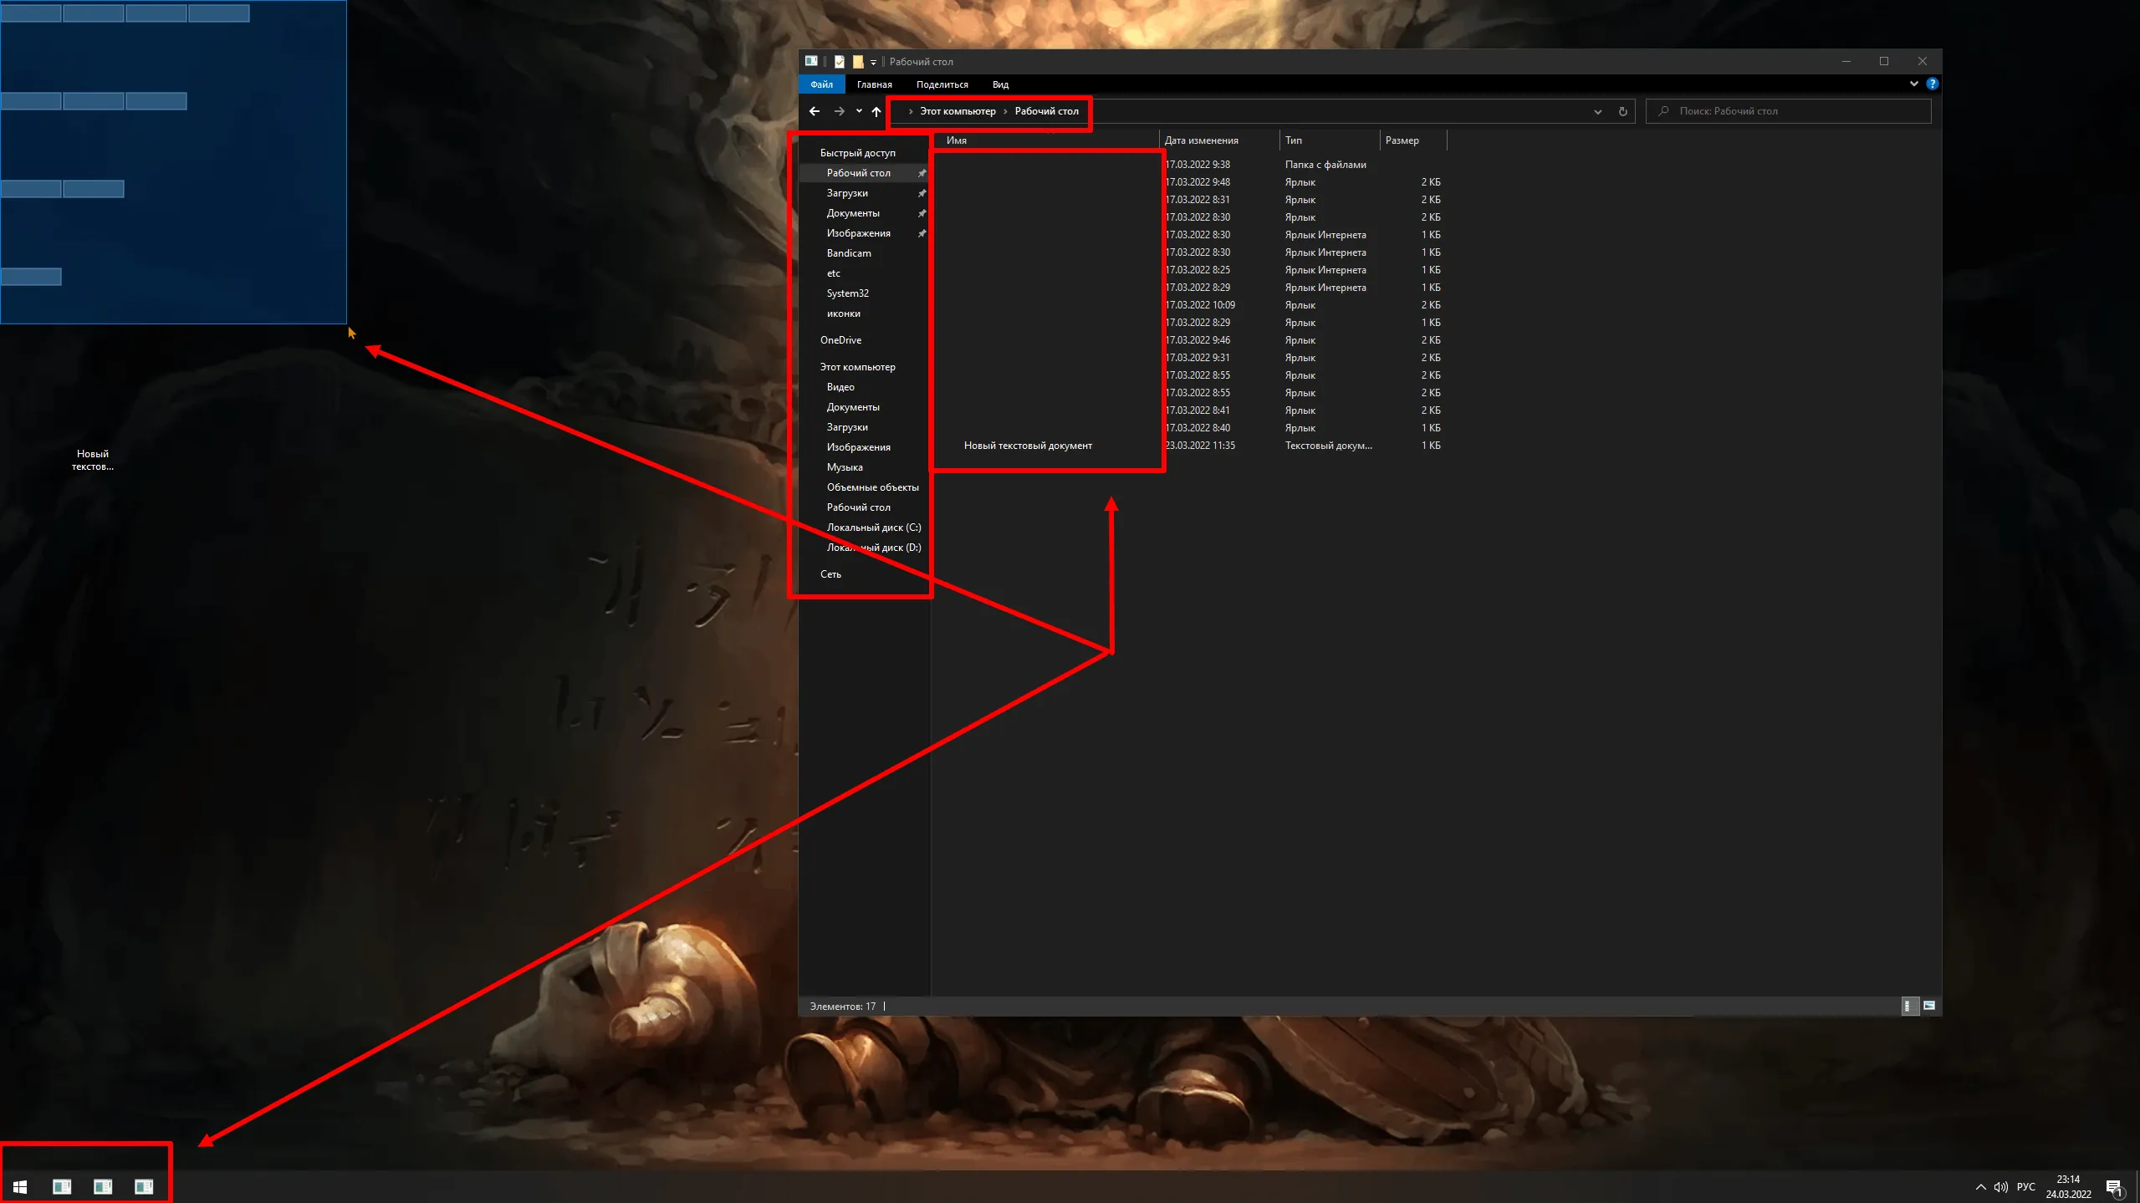
Task: Click the New folder icon in title bar
Action: pyautogui.click(x=858, y=61)
